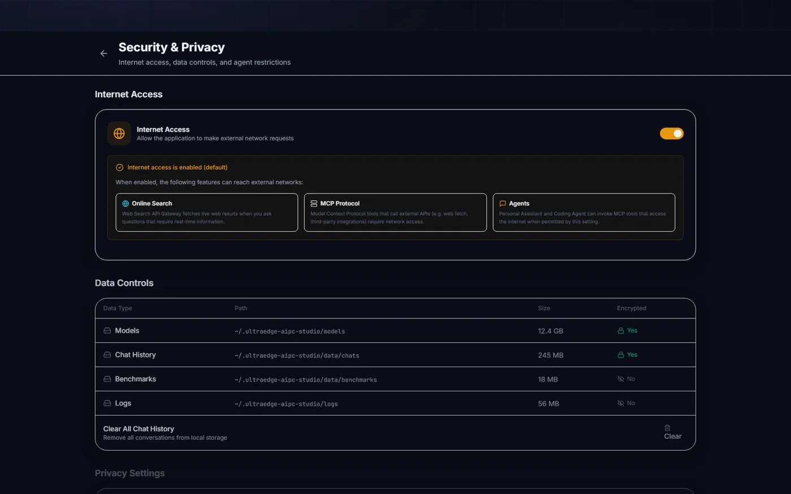The image size is (791, 494).
Task: Select the logs folder path
Action: [x=286, y=404]
